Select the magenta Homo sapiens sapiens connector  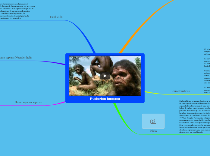click(x=54, y=104)
